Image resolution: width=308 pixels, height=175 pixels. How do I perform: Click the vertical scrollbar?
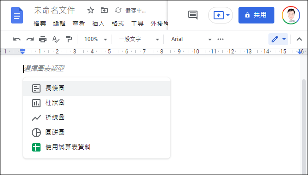304,127
